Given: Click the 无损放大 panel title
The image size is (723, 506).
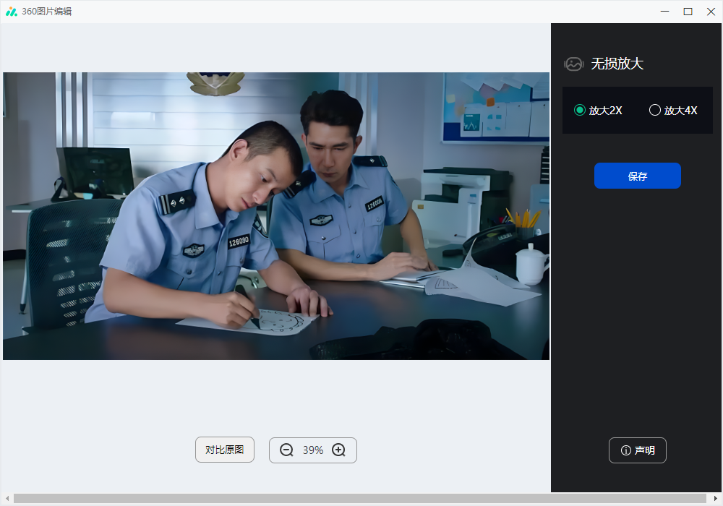Looking at the screenshot, I should (617, 64).
